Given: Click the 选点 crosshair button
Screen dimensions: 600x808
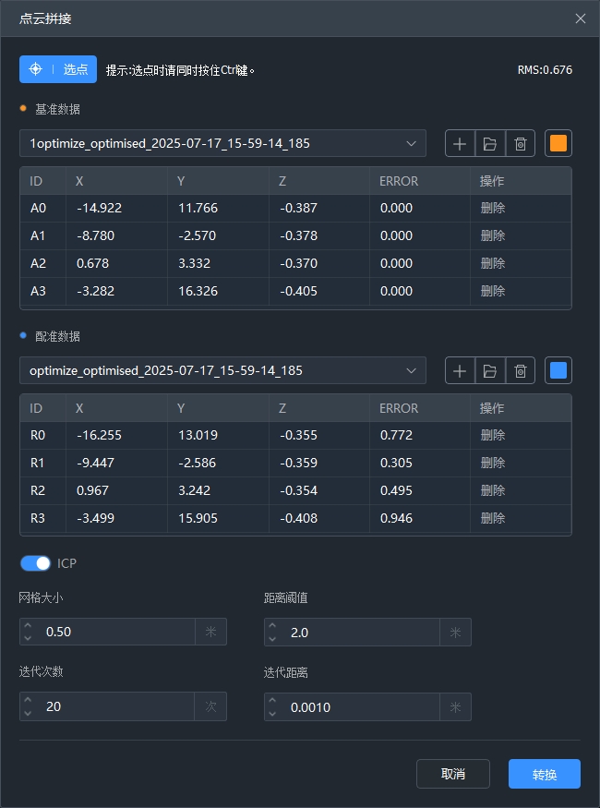Looking at the screenshot, I should (x=58, y=69).
